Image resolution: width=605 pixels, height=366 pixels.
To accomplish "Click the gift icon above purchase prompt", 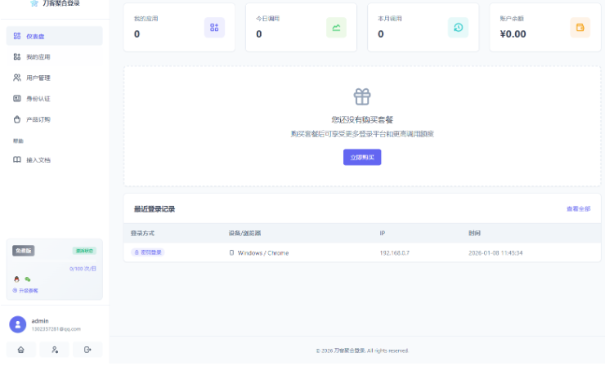I will click(362, 96).
